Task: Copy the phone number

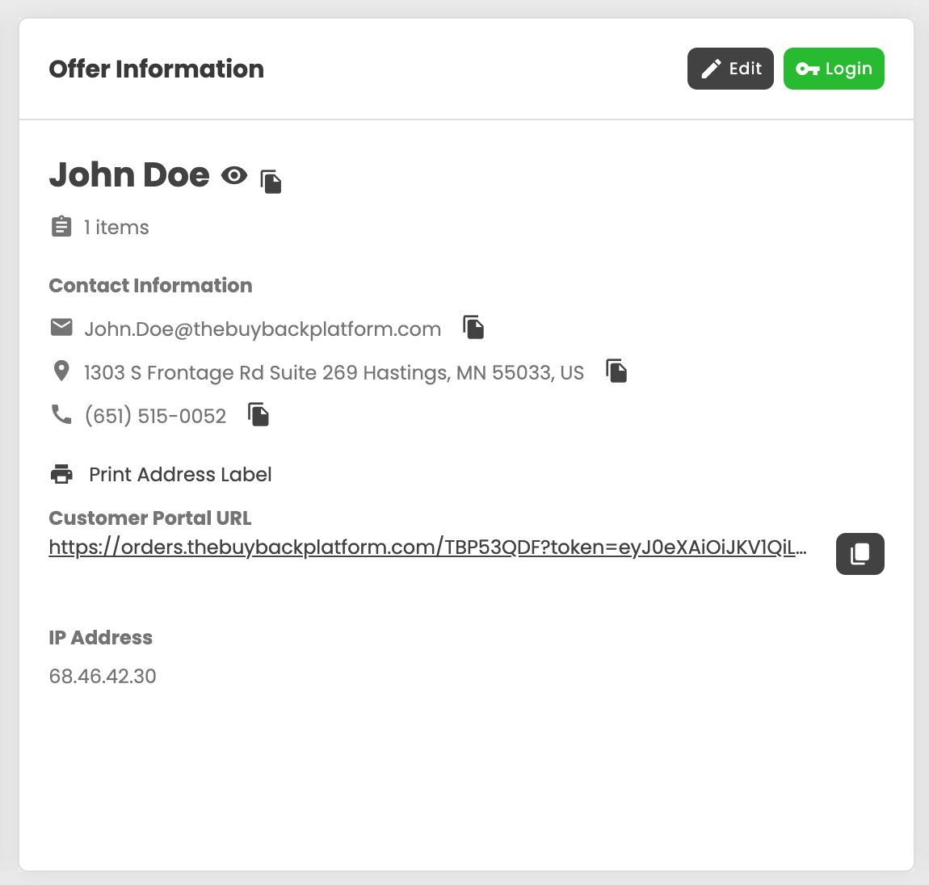Action: tap(259, 414)
